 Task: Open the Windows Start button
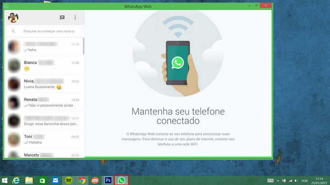(4, 180)
